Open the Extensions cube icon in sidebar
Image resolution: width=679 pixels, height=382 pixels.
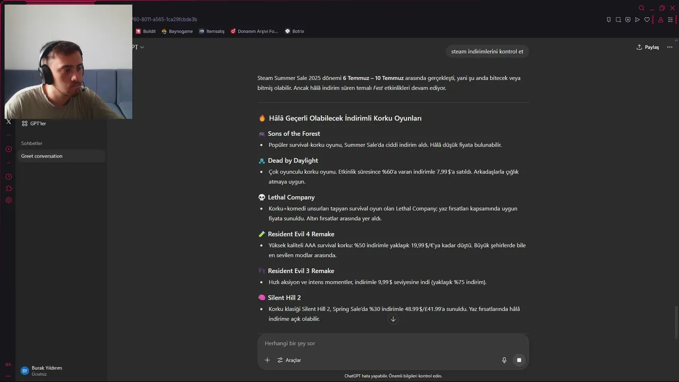tap(8, 188)
